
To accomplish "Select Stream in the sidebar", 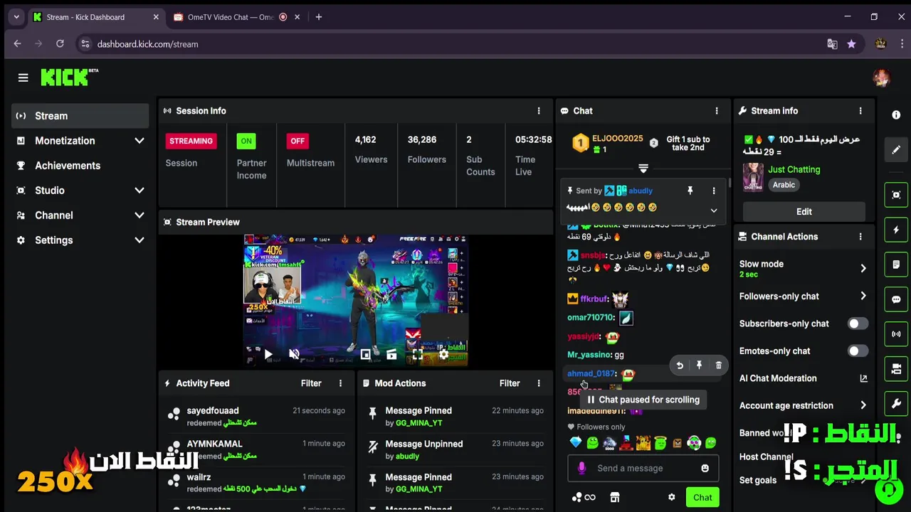I will pos(80,116).
